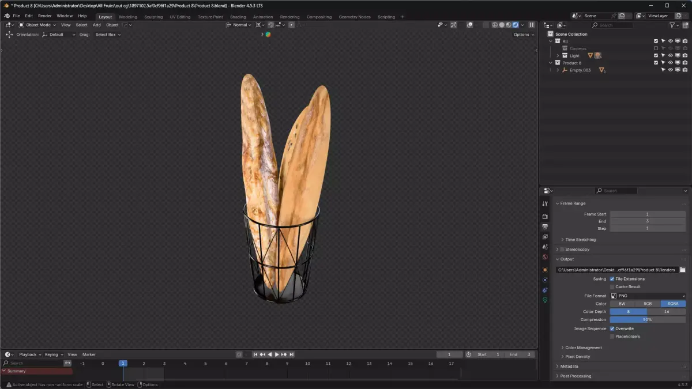Switch to the Modeling workspace tab

click(128, 17)
